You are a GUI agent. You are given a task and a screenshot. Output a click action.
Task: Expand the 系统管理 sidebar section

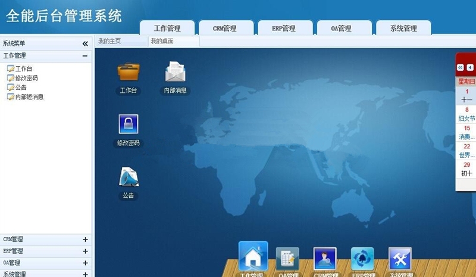85,274
